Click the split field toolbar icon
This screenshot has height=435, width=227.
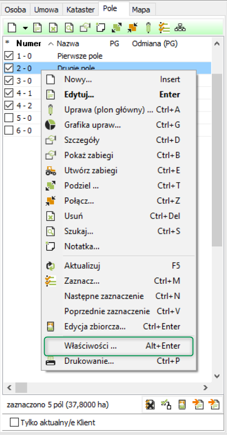116,28
